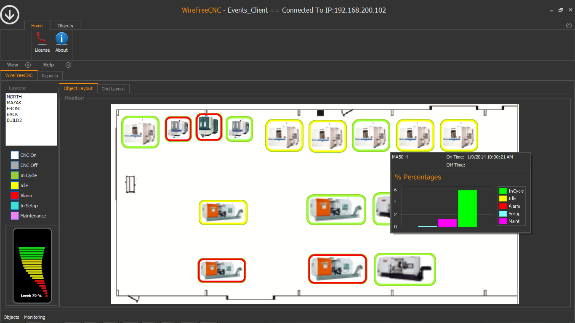Click the yellow Idle swatch in left legend
Viewport: 575px width, 323px height.
(x=15, y=185)
